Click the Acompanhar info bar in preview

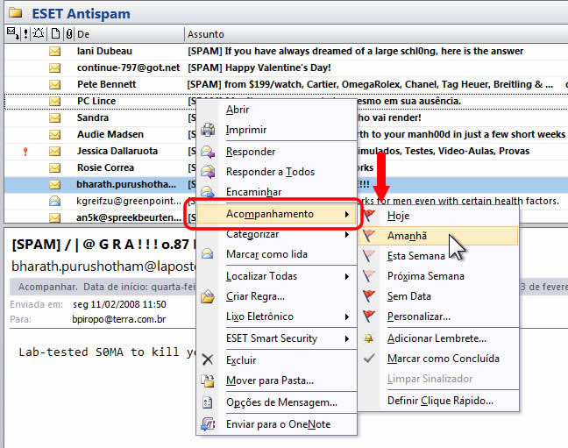tap(103, 287)
